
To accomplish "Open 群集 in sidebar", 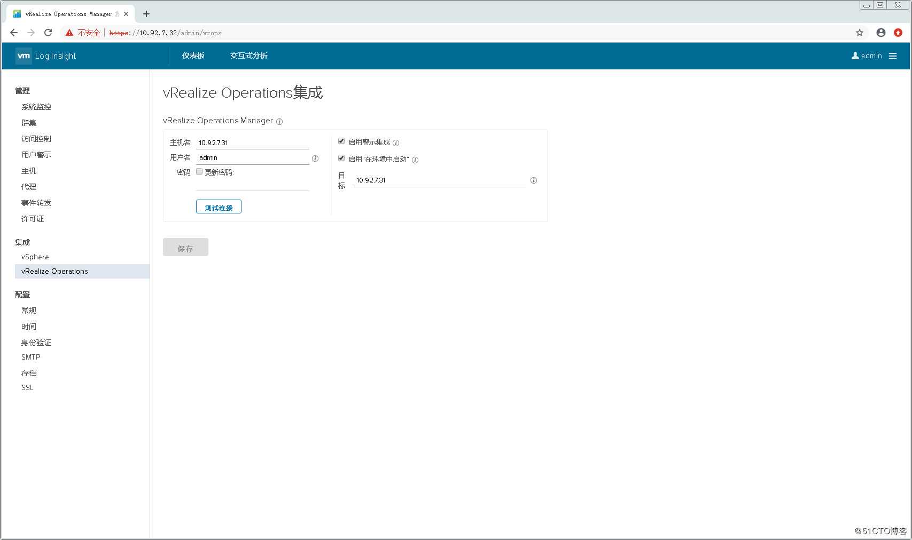I will point(29,123).
